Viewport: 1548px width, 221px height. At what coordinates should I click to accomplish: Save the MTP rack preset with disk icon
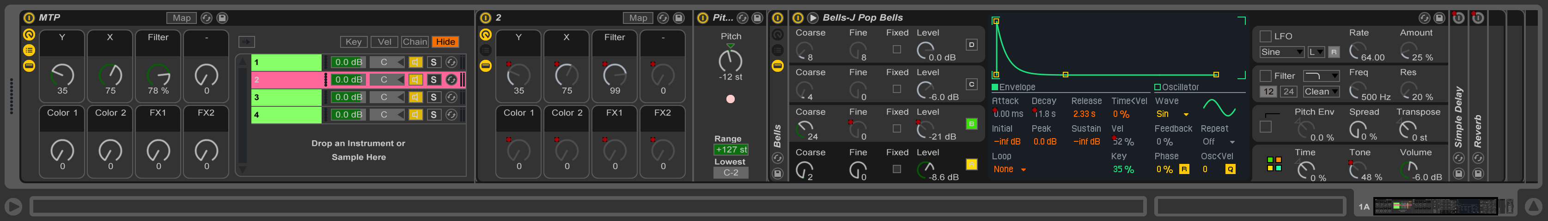(x=222, y=18)
